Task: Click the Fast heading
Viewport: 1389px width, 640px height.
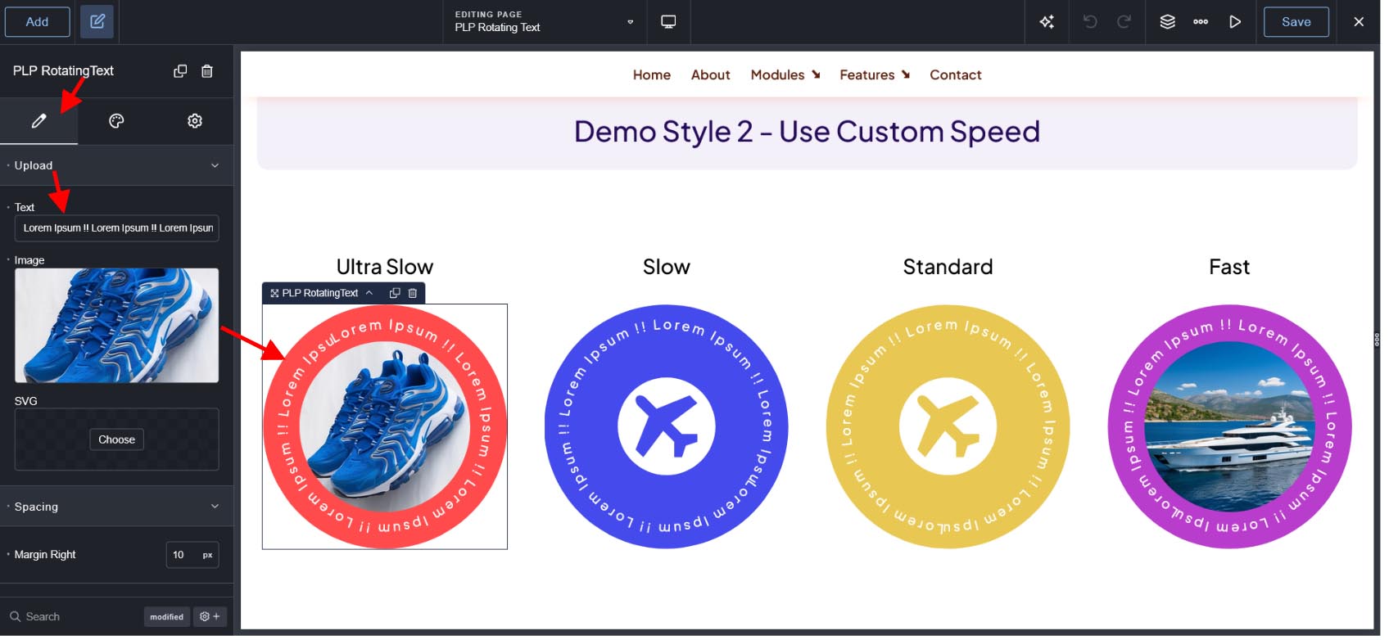Action: coord(1229,268)
